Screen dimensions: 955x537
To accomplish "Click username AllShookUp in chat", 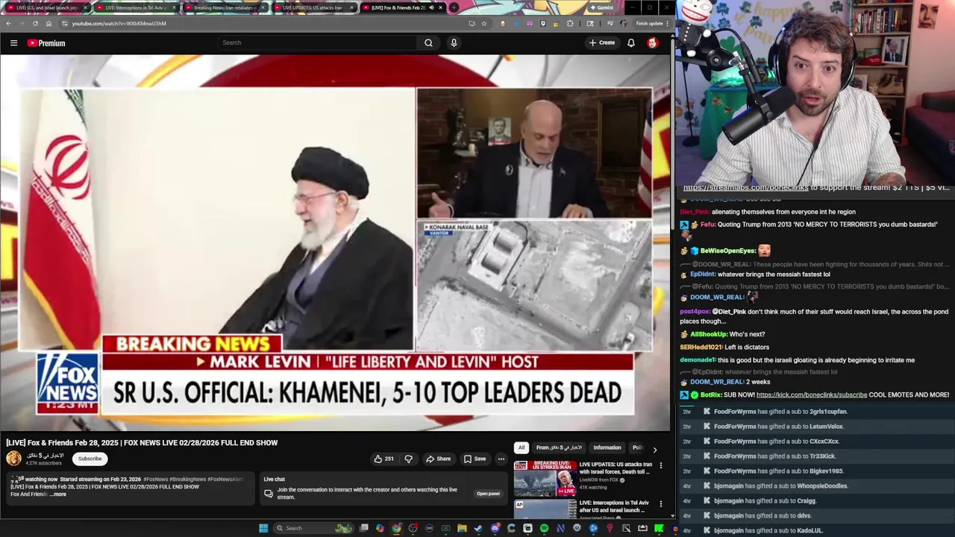I will (707, 334).
